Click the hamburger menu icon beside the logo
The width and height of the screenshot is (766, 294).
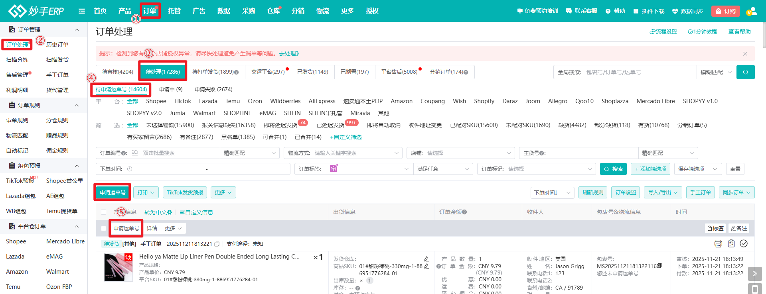coord(82,11)
